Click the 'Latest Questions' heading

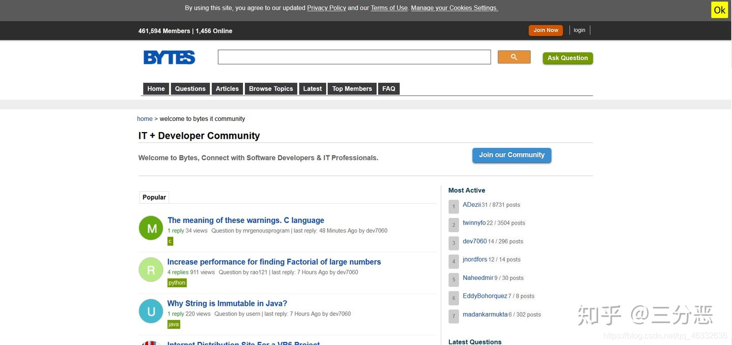(x=475, y=342)
